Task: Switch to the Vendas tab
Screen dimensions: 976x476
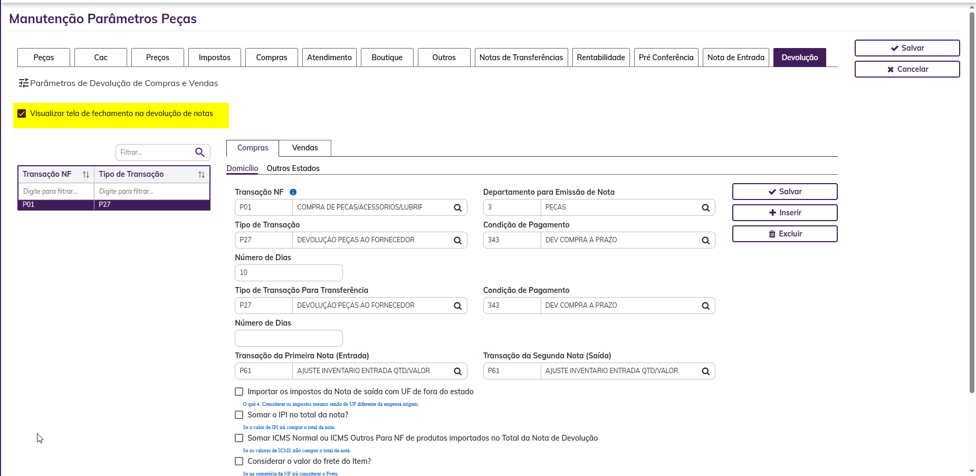Action: coord(305,148)
